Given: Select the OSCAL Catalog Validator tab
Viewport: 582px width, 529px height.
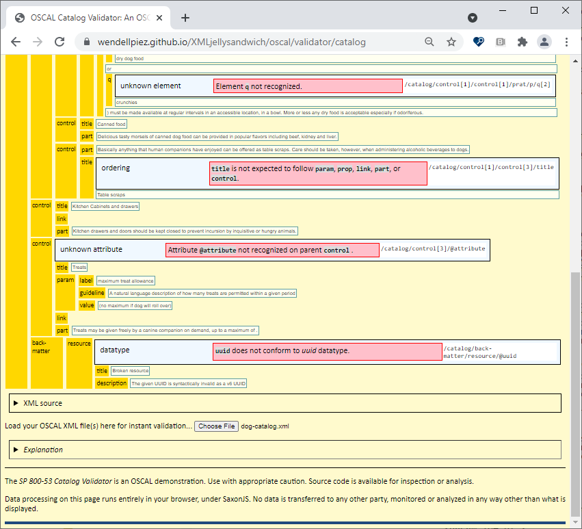Looking at the screenshot, I should click(88, 18).
